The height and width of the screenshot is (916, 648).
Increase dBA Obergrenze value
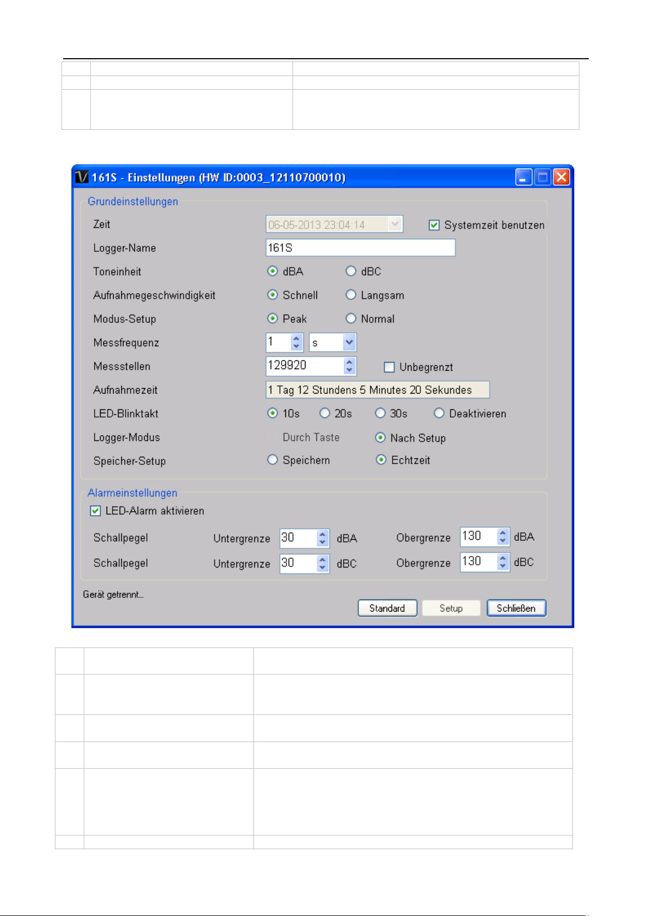[503, 533]
